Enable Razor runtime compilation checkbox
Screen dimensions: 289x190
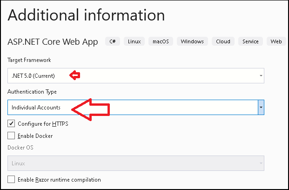click(x=11, y=179)
